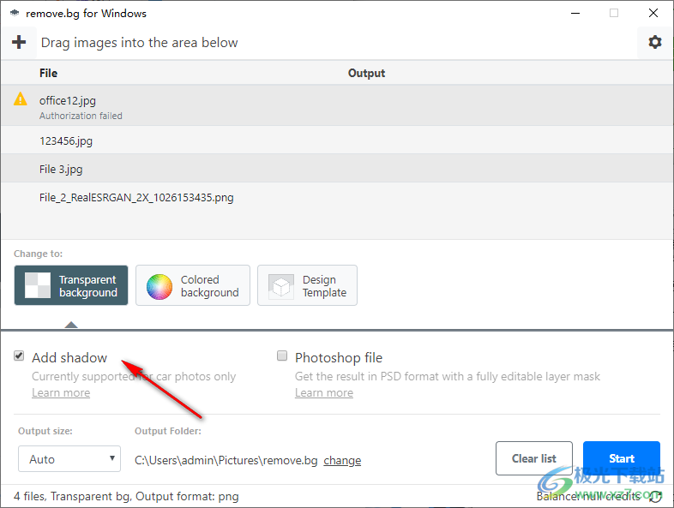
Task: Choose the Design Template option
Action: click(x=308, y=286)
